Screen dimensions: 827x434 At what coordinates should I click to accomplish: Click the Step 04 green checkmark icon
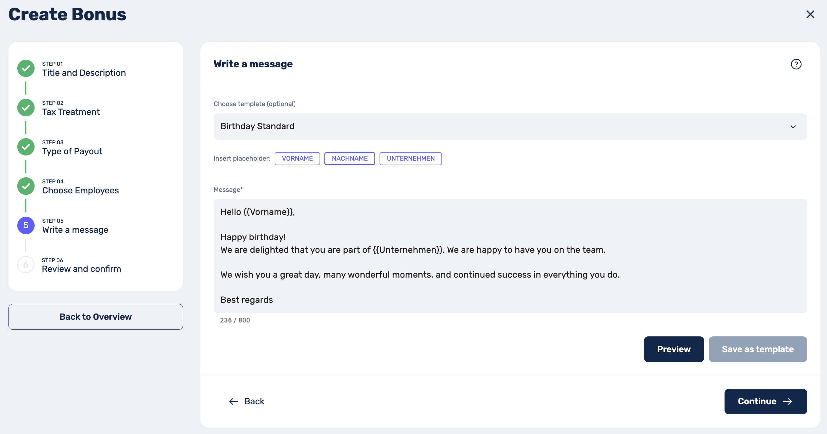pos(26,186)
